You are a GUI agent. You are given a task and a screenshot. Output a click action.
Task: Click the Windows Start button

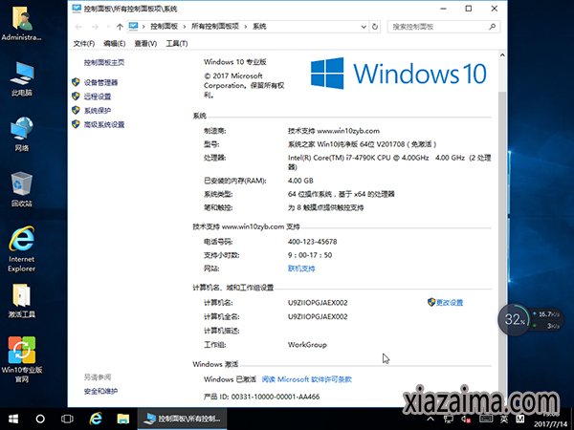(13, 419)
